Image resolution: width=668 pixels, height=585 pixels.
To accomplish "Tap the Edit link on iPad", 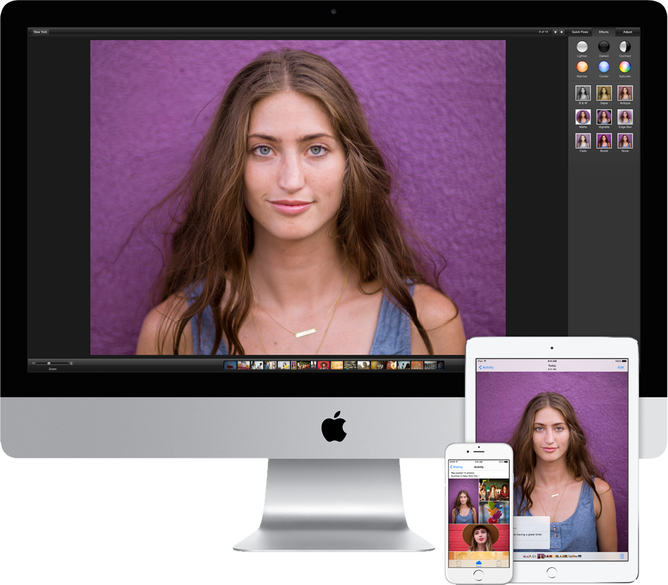I will pos(621,367).
